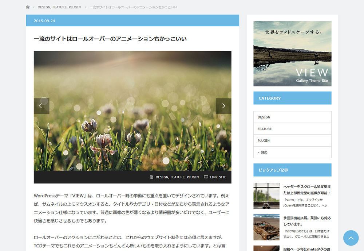
Task: Open LINK SITE below the slider
Action: point(218,177)
